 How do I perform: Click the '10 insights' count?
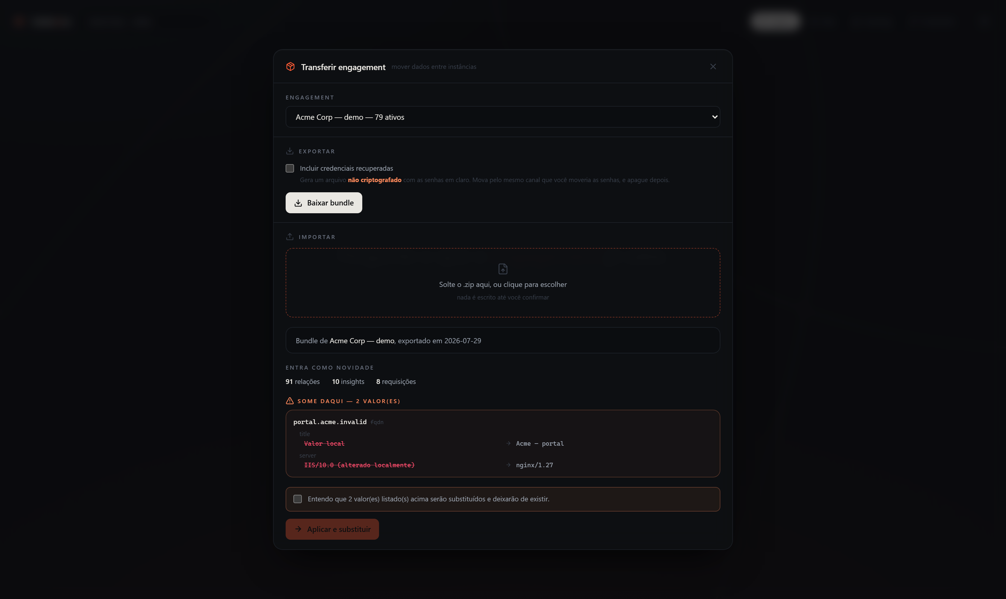[348, 382]
